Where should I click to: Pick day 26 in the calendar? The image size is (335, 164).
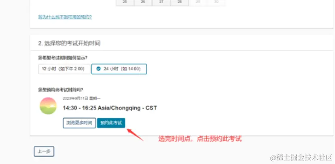(x=143, y=2)
